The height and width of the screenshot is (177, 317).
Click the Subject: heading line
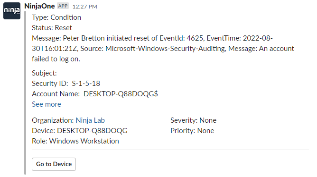(44, 73)
